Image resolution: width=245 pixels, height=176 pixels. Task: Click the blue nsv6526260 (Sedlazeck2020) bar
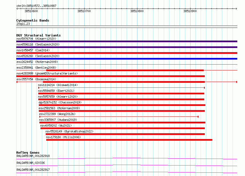(x=127, y=59)
